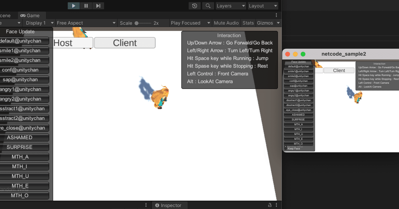399x209 pixels.
Task: Open the Layers dropdown
Action: 231,6
